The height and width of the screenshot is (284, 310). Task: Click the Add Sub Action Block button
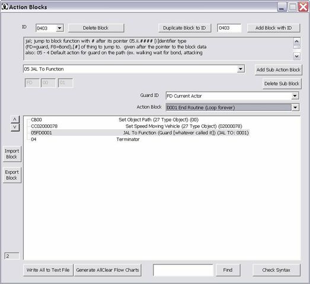coord(279,70)
